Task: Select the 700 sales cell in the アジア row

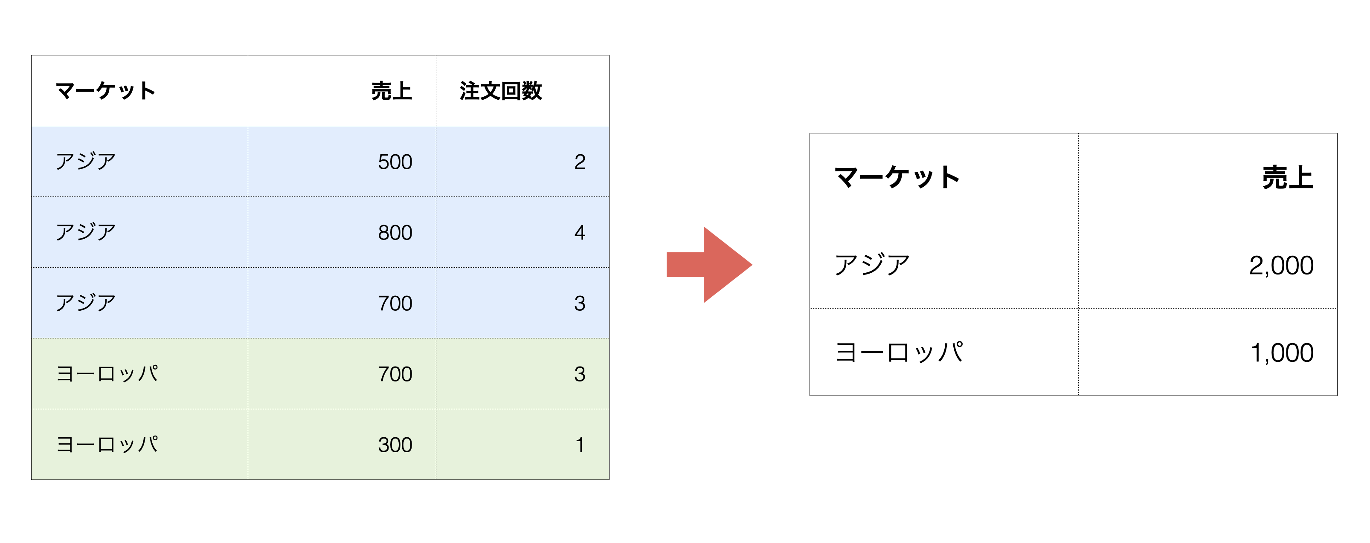Action: point(395,303)
